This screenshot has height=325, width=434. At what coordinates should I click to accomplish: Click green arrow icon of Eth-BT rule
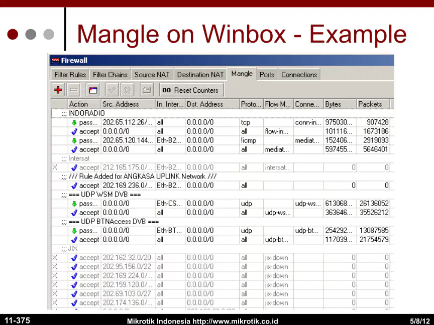(x=74, y=231)
